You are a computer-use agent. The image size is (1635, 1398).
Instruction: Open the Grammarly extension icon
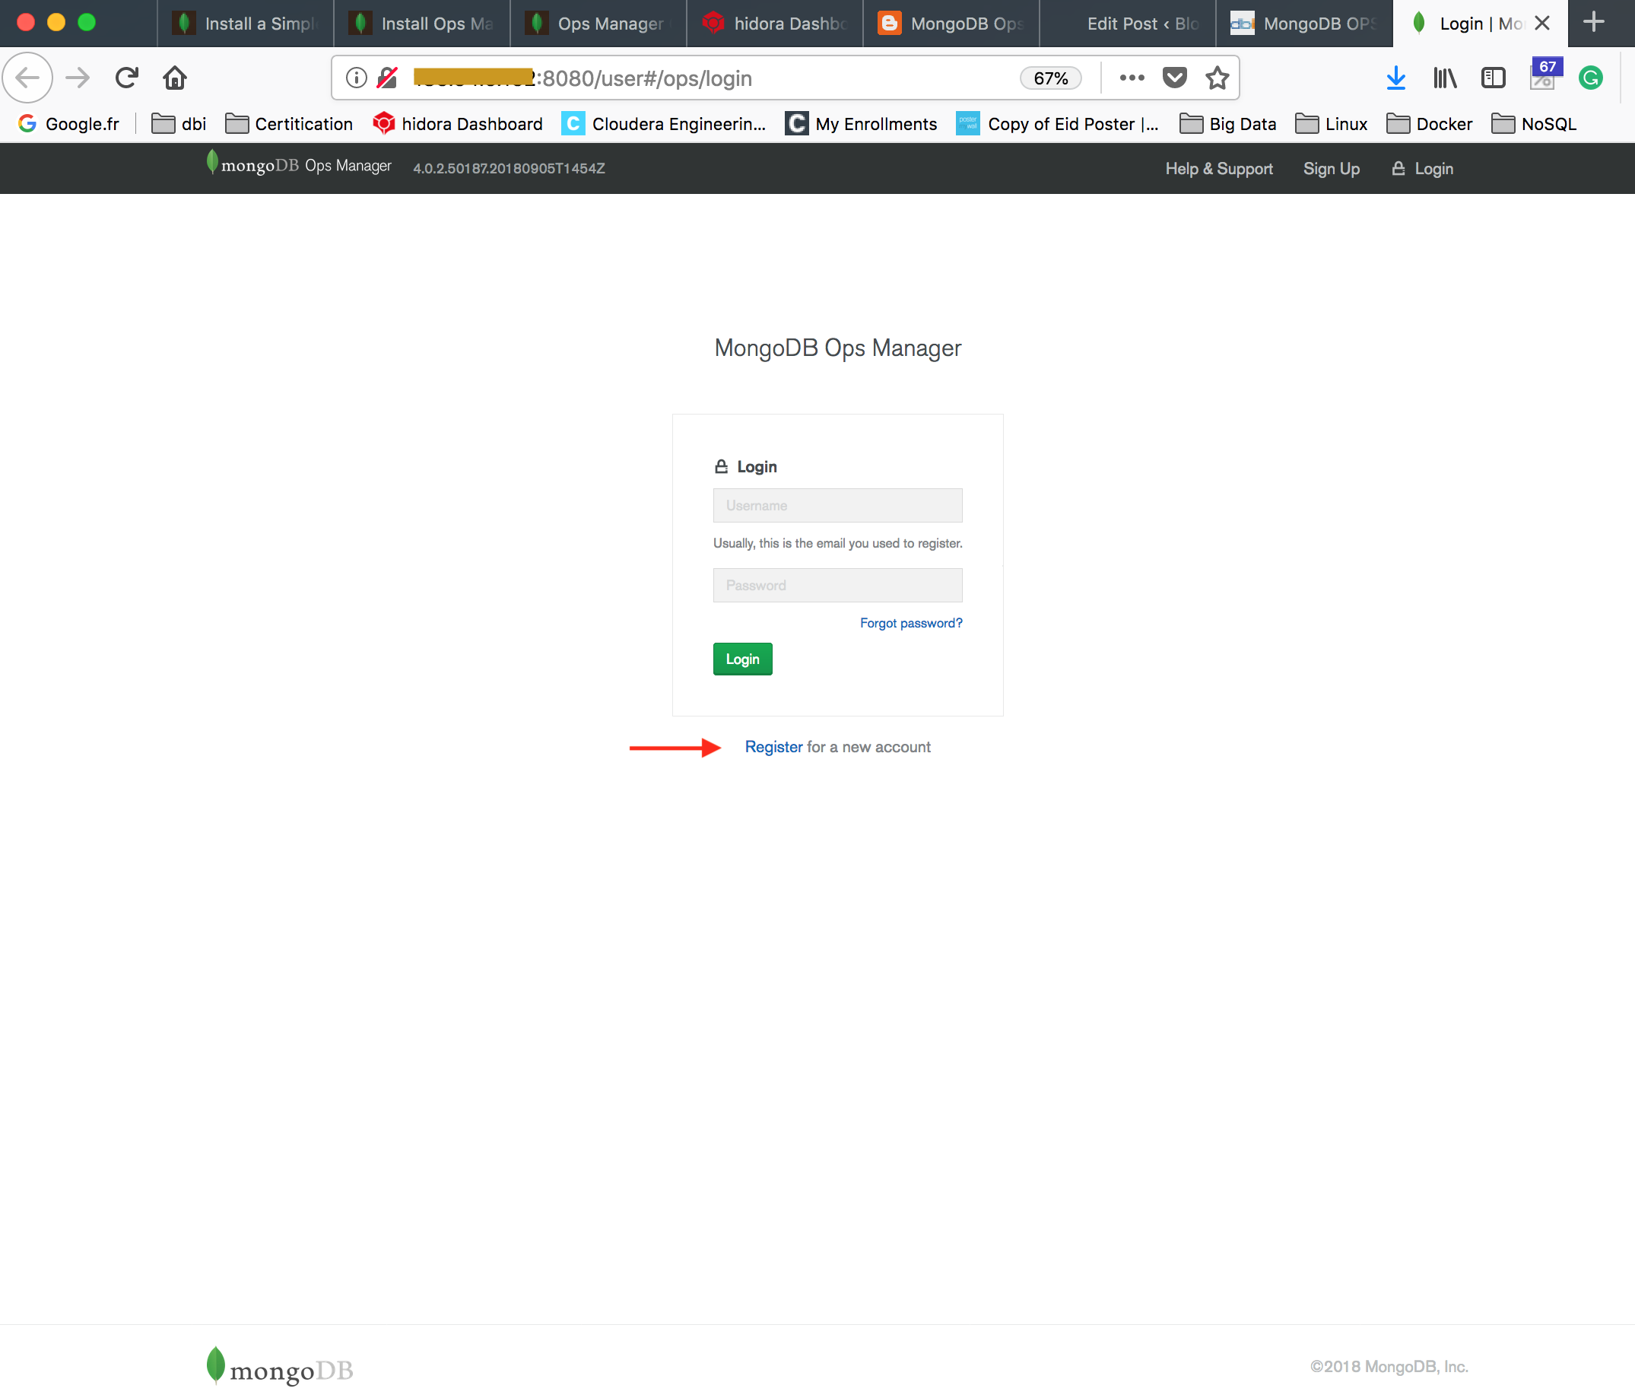[1591, 78]
